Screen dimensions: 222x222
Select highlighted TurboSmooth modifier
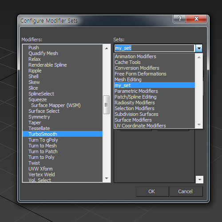pos(63,134)
